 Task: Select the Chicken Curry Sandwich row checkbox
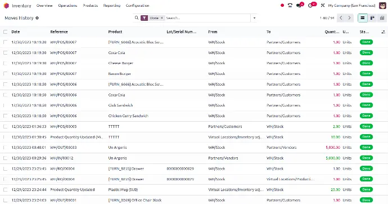tap(6, 116)
